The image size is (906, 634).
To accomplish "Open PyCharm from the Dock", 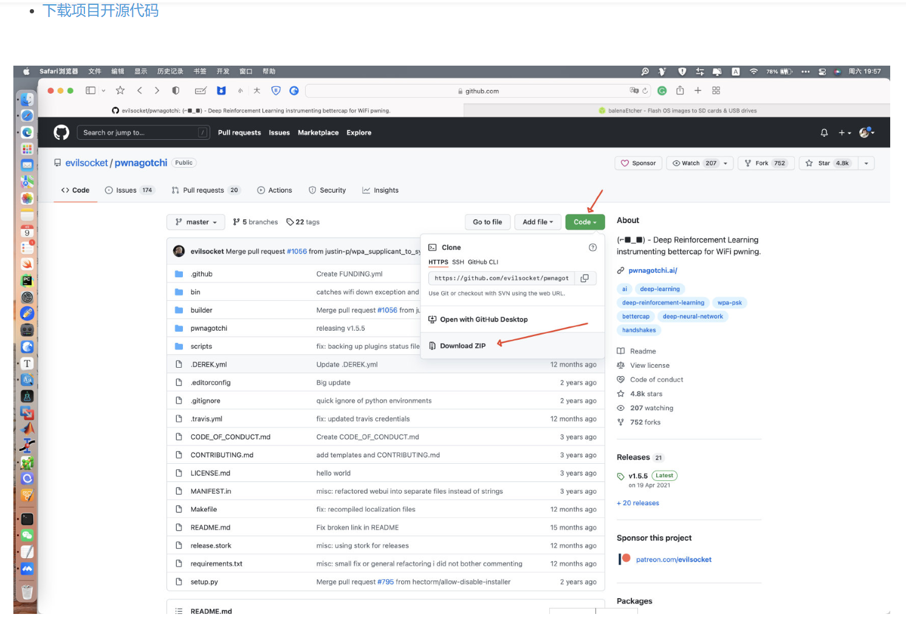I will (x=27, y=281).
